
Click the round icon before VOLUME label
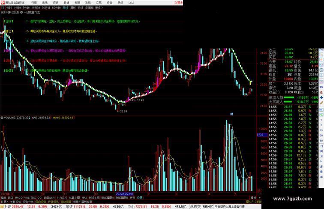pos(2,118)
